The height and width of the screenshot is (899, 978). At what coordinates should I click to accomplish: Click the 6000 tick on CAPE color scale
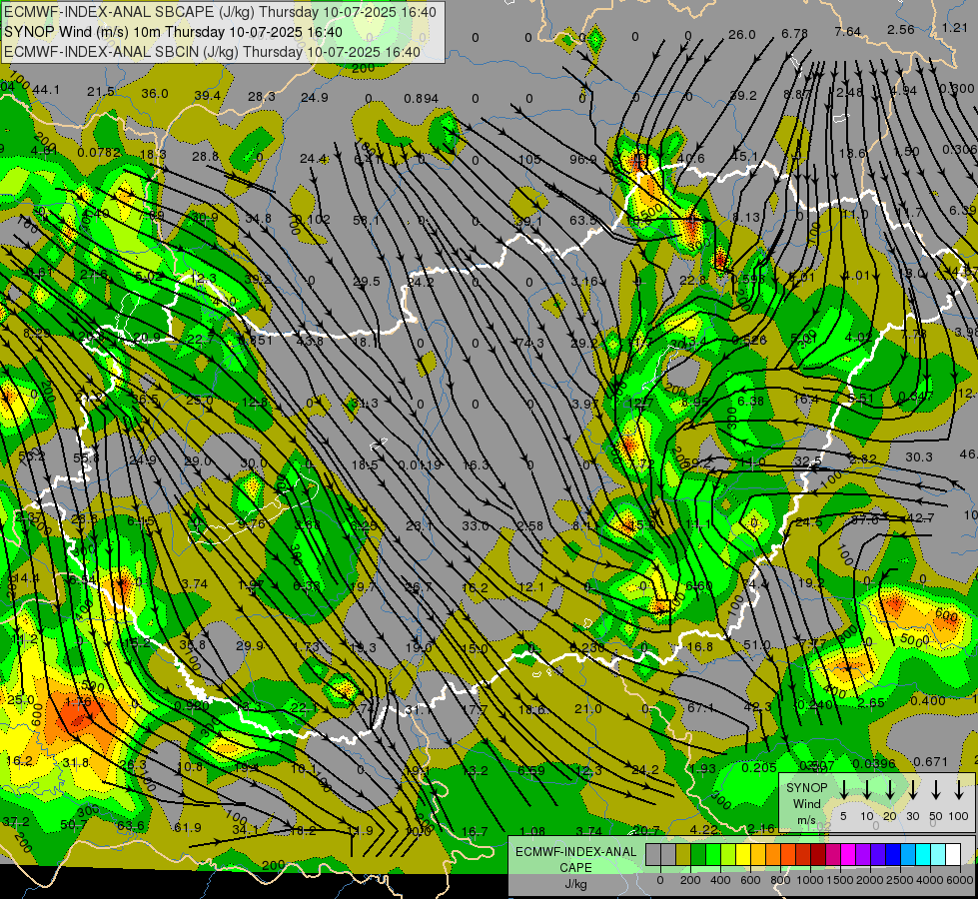(x=960, y=880)
